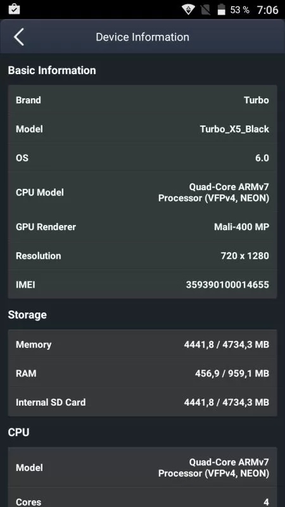The height and width of the screenshot is (507, 285).
Task: Tap the Memory storage row
Action: (142, 344)
